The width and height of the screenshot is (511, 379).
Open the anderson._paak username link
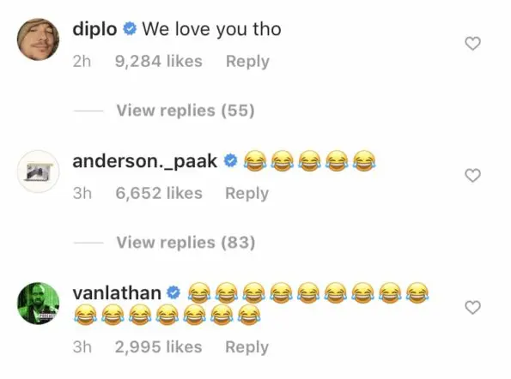[x=144, y=162]
